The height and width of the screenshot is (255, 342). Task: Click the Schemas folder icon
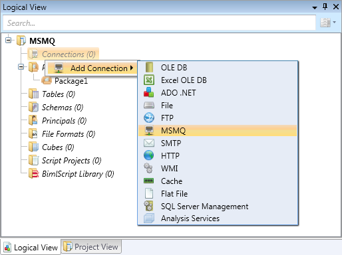[34, 107]
